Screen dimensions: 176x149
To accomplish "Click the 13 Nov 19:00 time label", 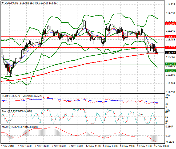I will (x=128, y=146).
